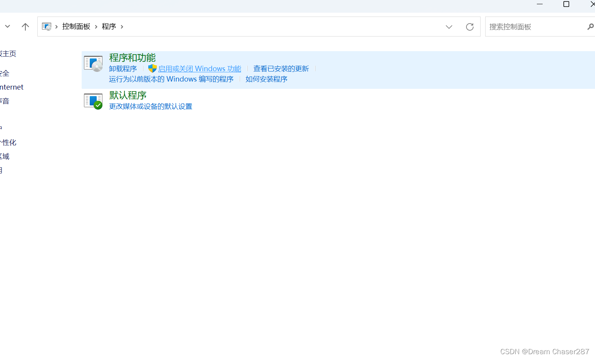Minimize the Control Panel window

(x=540, y=4)
